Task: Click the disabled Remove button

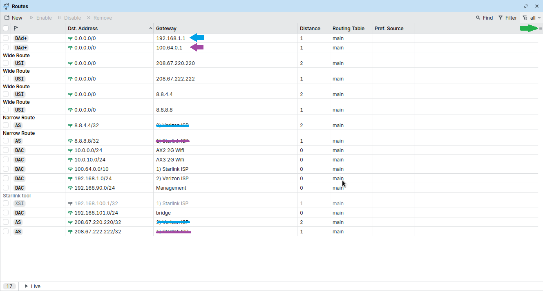Action: click(x=99, y=18)
